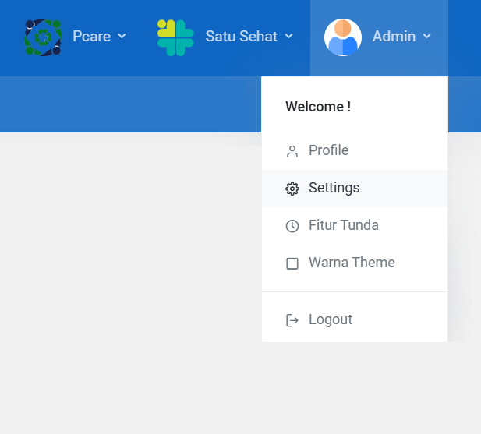
Task: Select Settings from the admin menu
Action: (x=355, y=189)
